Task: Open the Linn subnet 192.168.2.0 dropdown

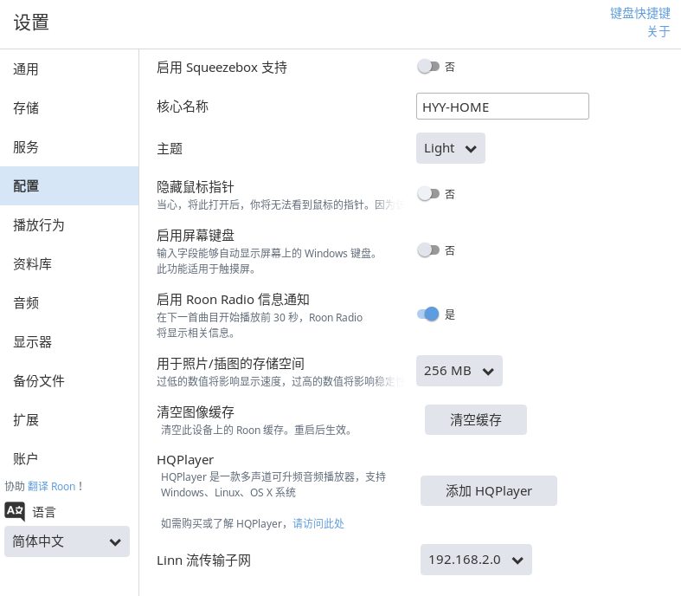Action: [475, 560]
